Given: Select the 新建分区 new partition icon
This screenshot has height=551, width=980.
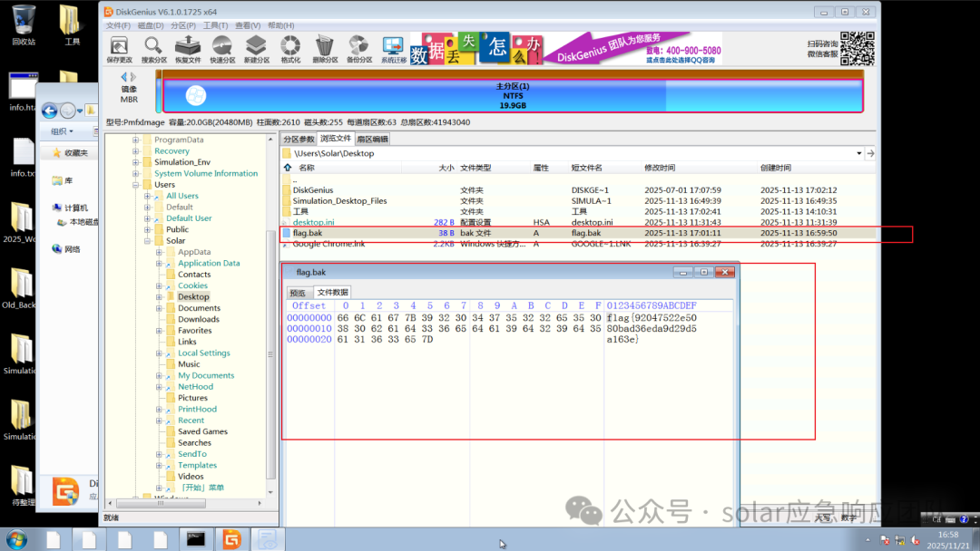Looking at the screenshot, I should coord(256,49).
